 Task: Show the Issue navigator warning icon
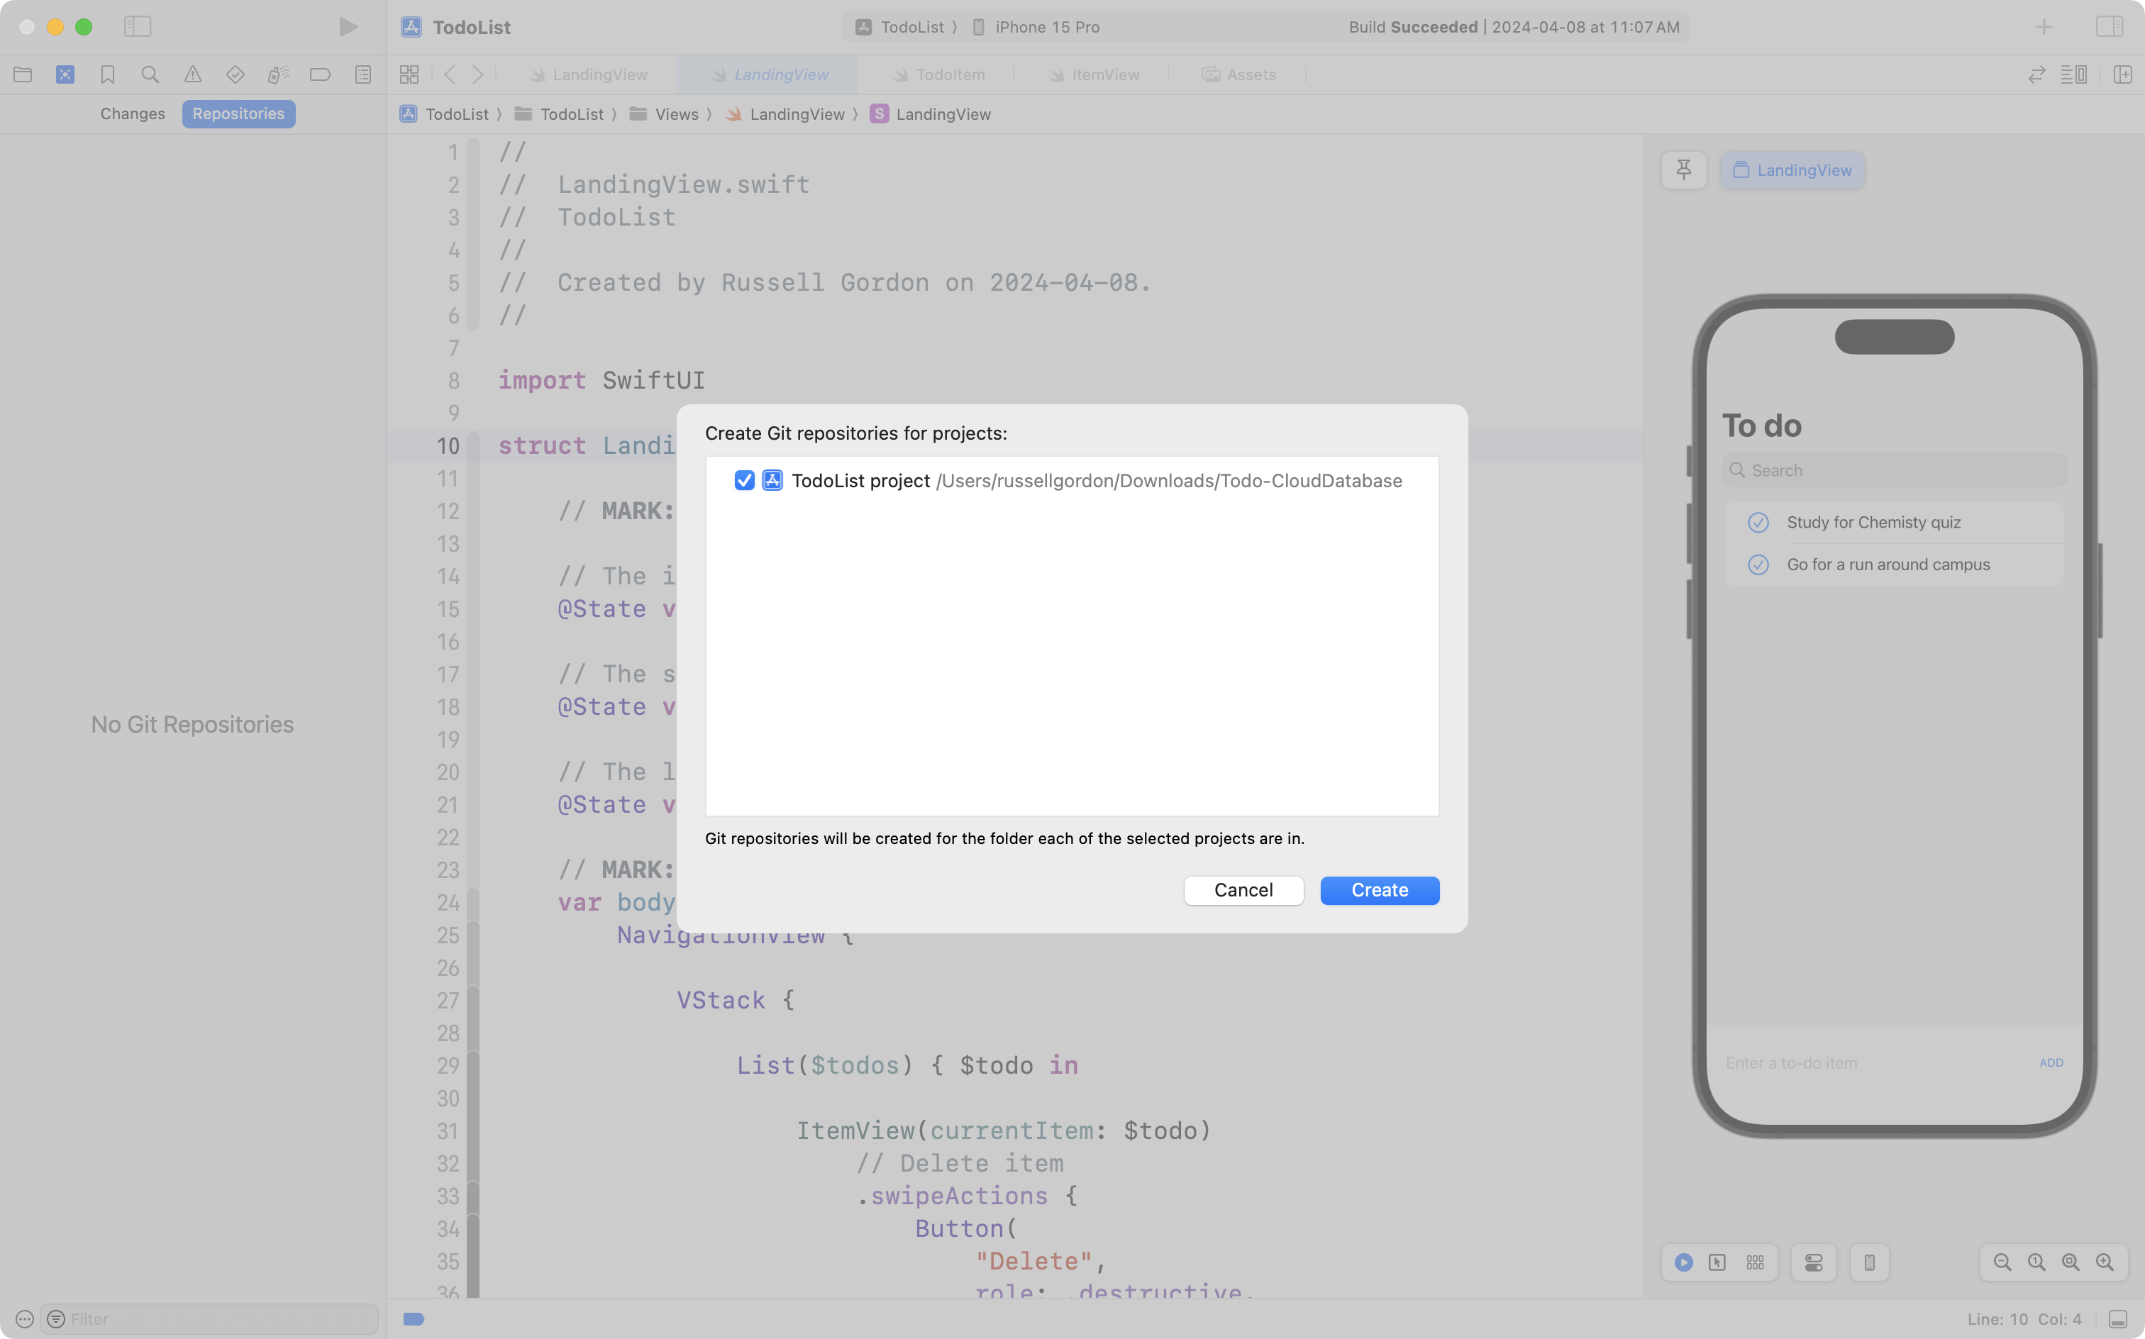click(193, 74)
